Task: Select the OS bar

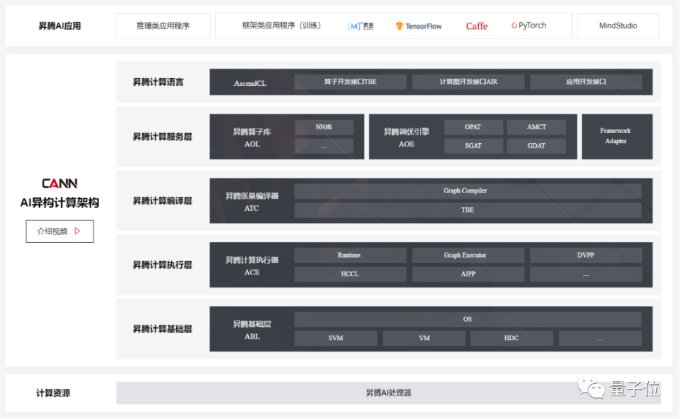Action: click(468, 319)
